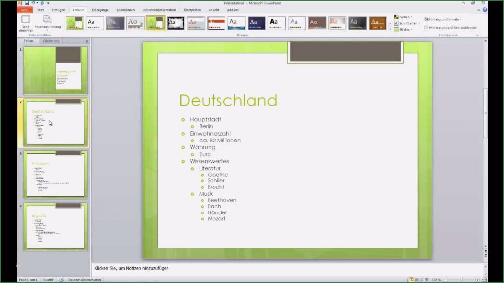Screen dimensions: 504x283
Task: Open the Hintergrundformate dropdown
Action: coord(443,19)
